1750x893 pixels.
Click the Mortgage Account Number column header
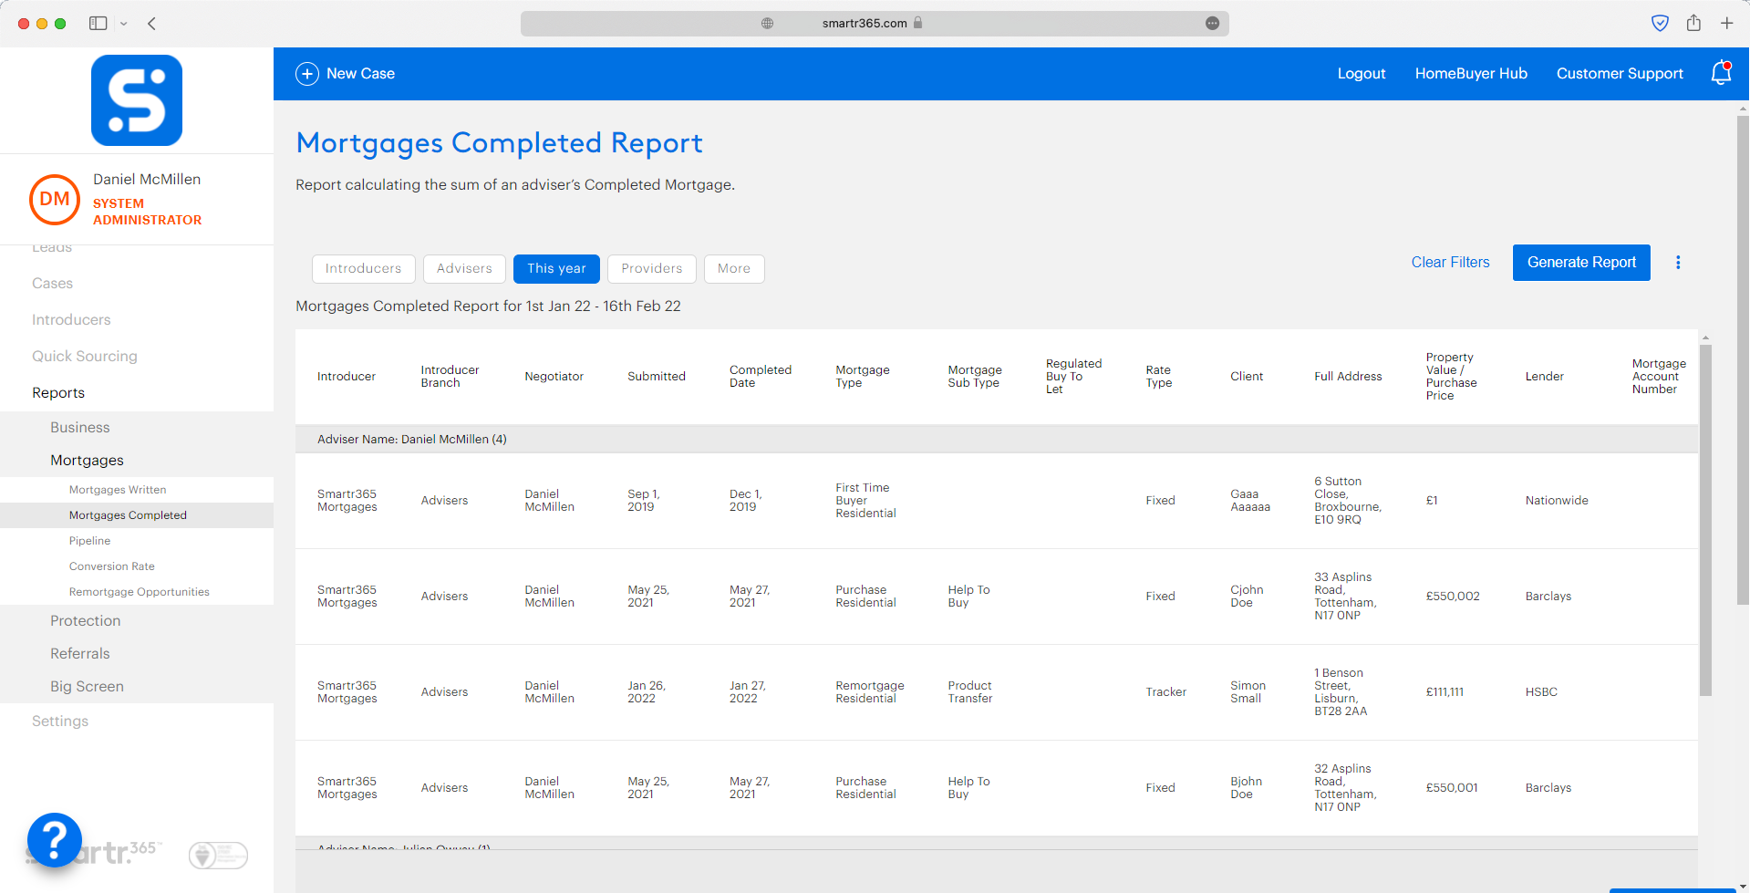pyautogui.click(x=1659, y=377)
